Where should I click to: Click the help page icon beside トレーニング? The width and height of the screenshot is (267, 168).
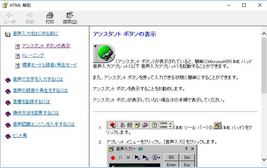(x=17, y=56)
